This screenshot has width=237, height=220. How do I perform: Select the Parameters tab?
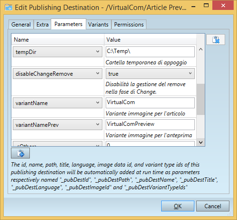[x=68, y=24]
